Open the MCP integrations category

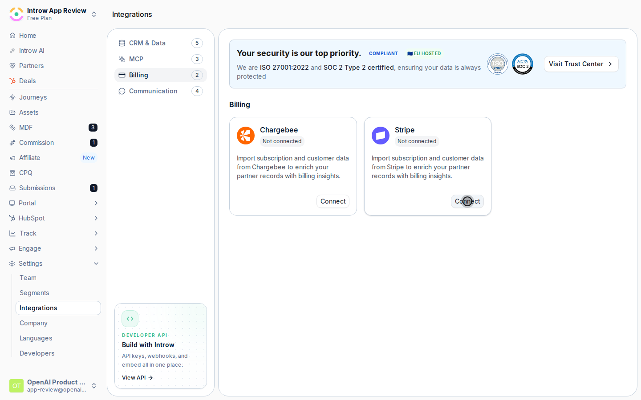[x=161, y=59]
